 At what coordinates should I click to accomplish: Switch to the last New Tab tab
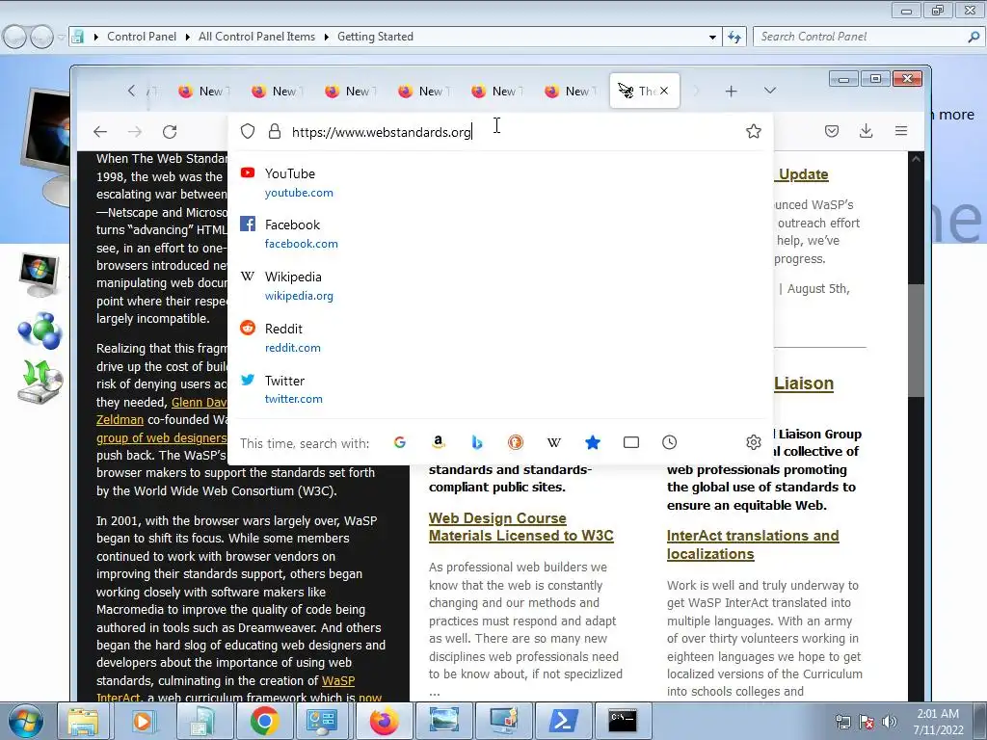click(x=570, y=92)
